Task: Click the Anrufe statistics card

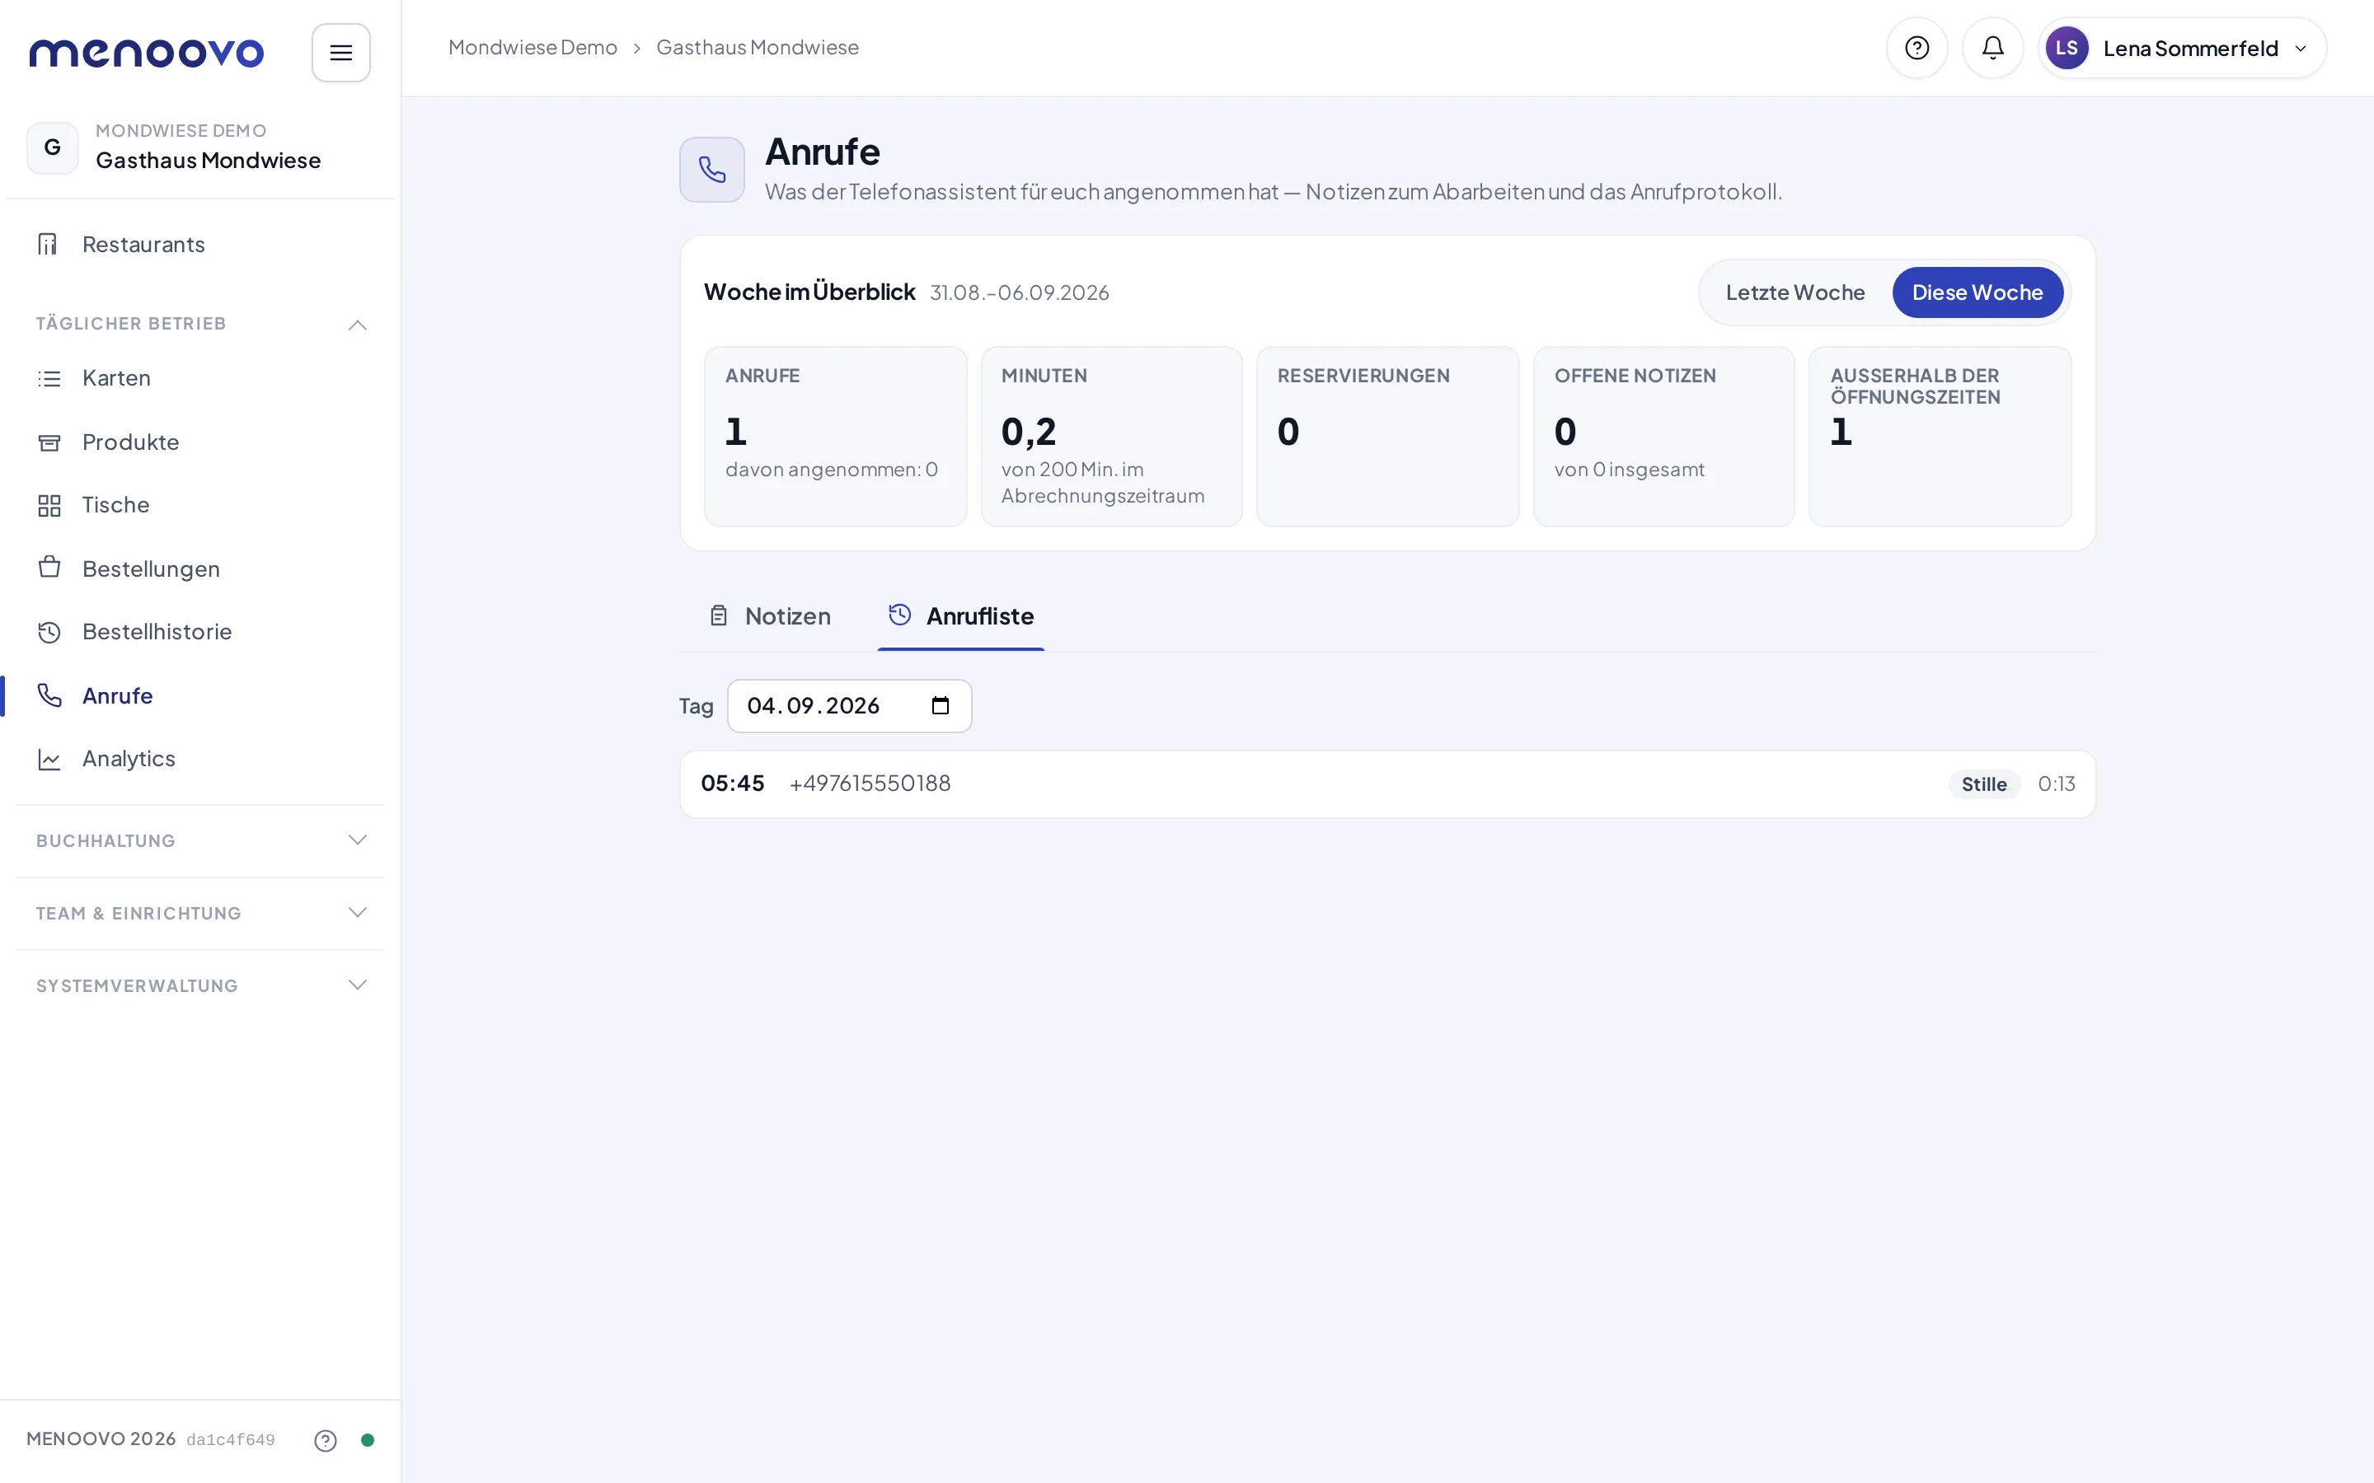Action: pyautogui.click(x=835, y=437)
